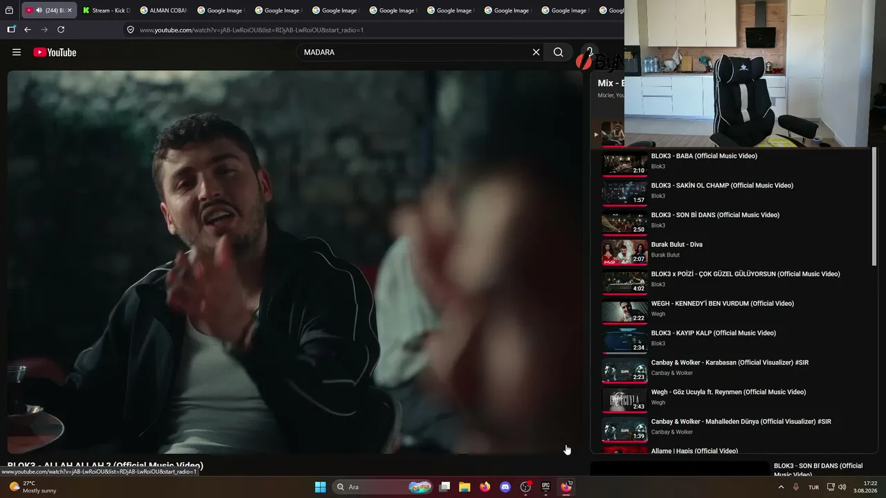Open the Burak Bulut channel name under Diva

point(665,255)
